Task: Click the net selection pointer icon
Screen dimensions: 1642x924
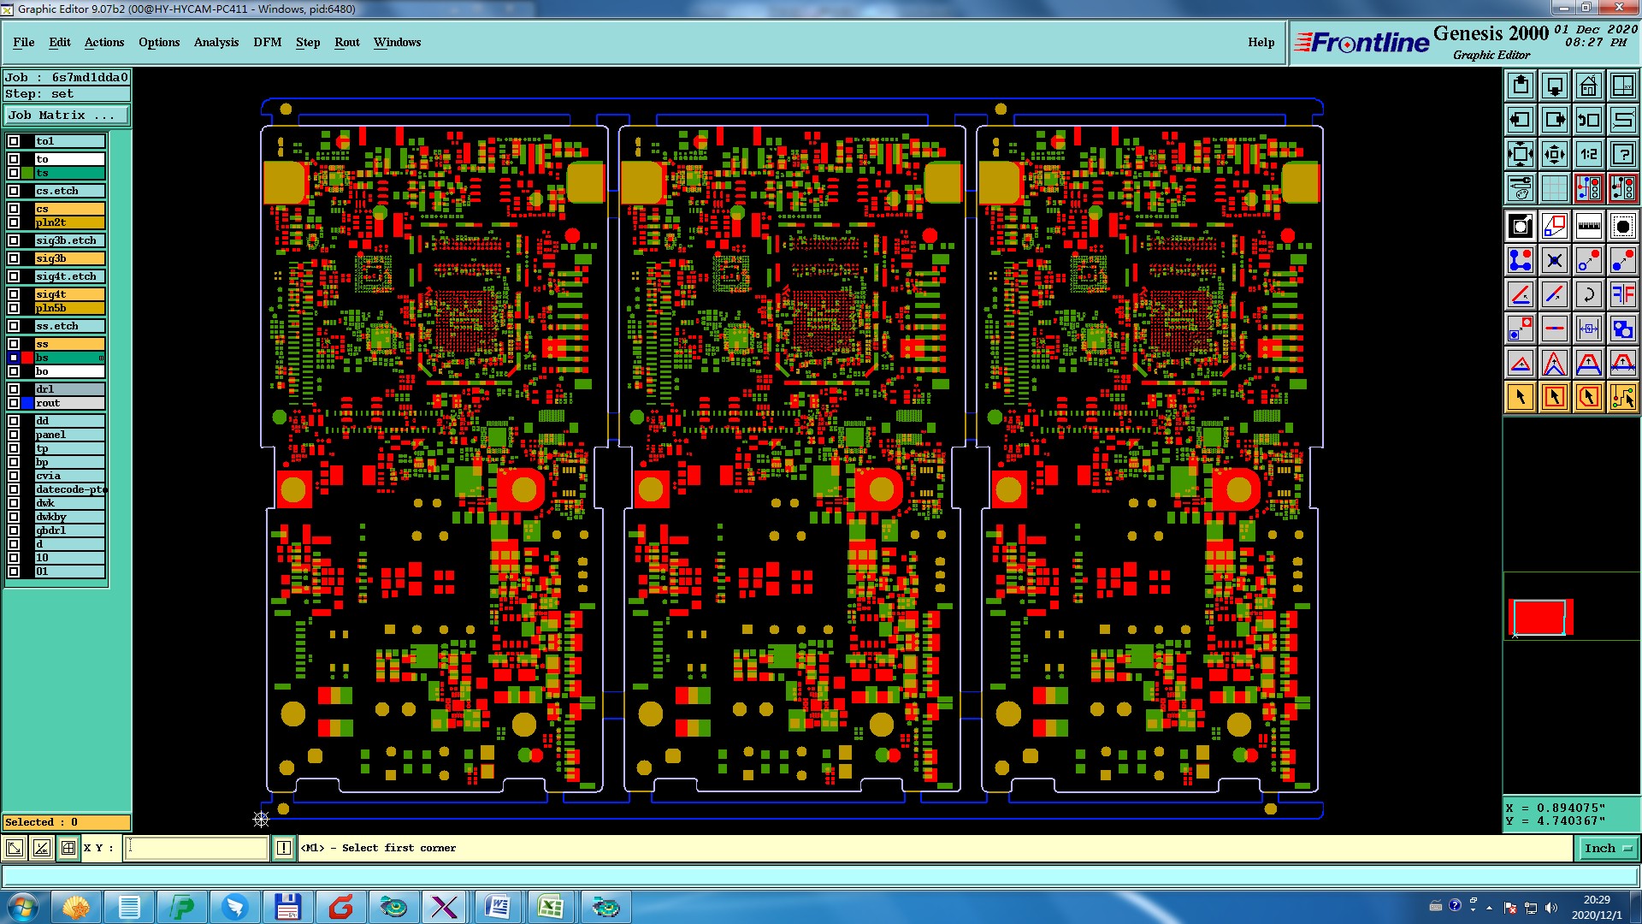Action: tap(1622, 397)
